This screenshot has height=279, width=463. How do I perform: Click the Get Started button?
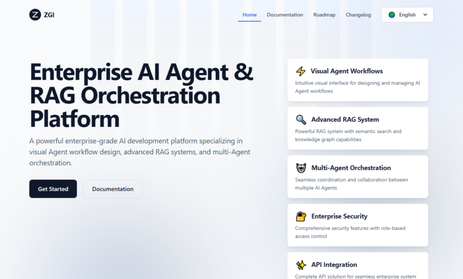53,189
